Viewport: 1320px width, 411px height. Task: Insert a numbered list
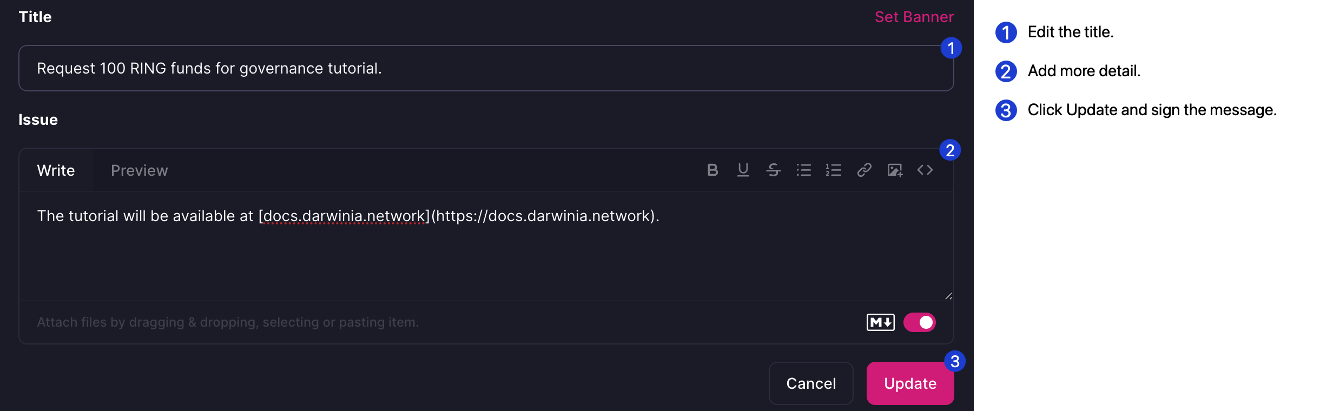pyautogui.click(x=834, y=170)
